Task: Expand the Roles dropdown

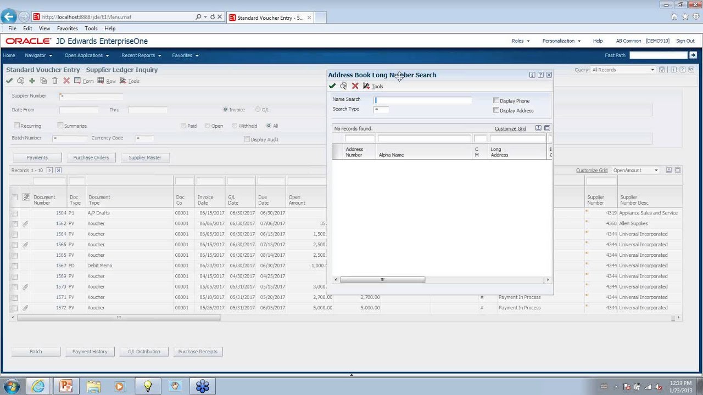Action: click(x=521, y=41)
